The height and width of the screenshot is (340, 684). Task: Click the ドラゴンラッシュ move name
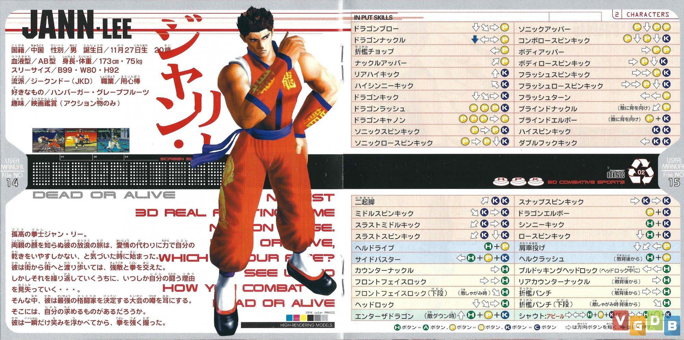click(x=380, y=109)
